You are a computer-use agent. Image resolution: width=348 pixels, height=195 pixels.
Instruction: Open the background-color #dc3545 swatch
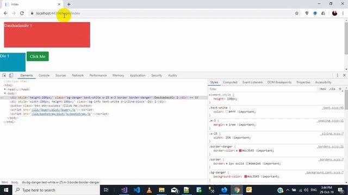245,177
